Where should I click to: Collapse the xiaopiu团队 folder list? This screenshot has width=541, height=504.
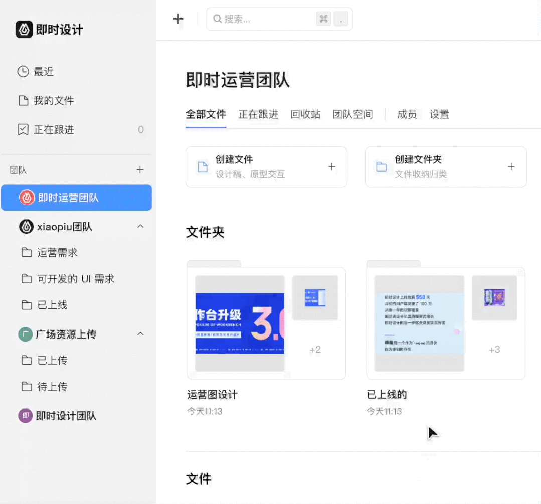click(140, 227)
